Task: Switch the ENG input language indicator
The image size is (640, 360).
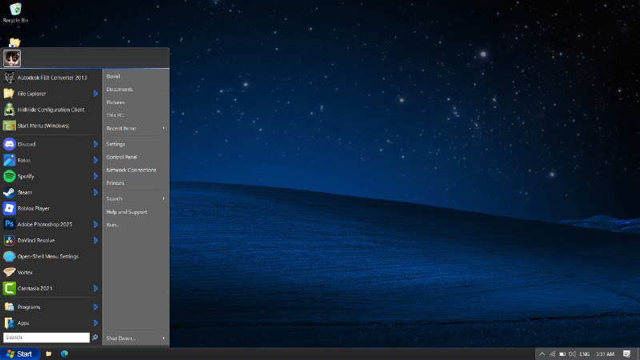Action: point(585,354)
